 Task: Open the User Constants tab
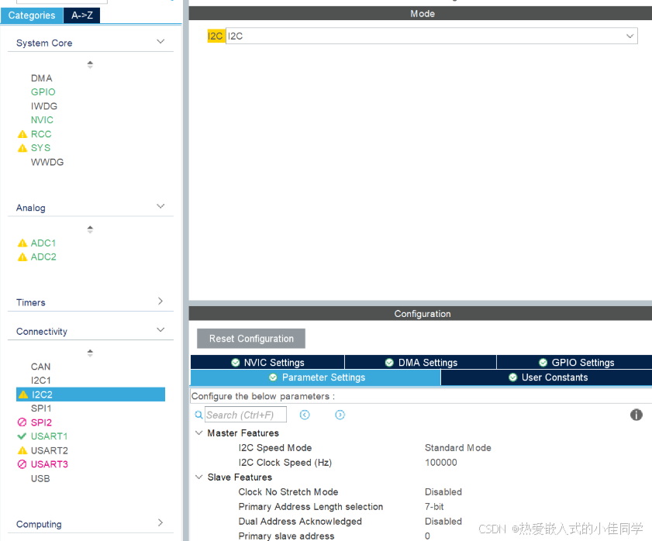[x=547, y=377]
